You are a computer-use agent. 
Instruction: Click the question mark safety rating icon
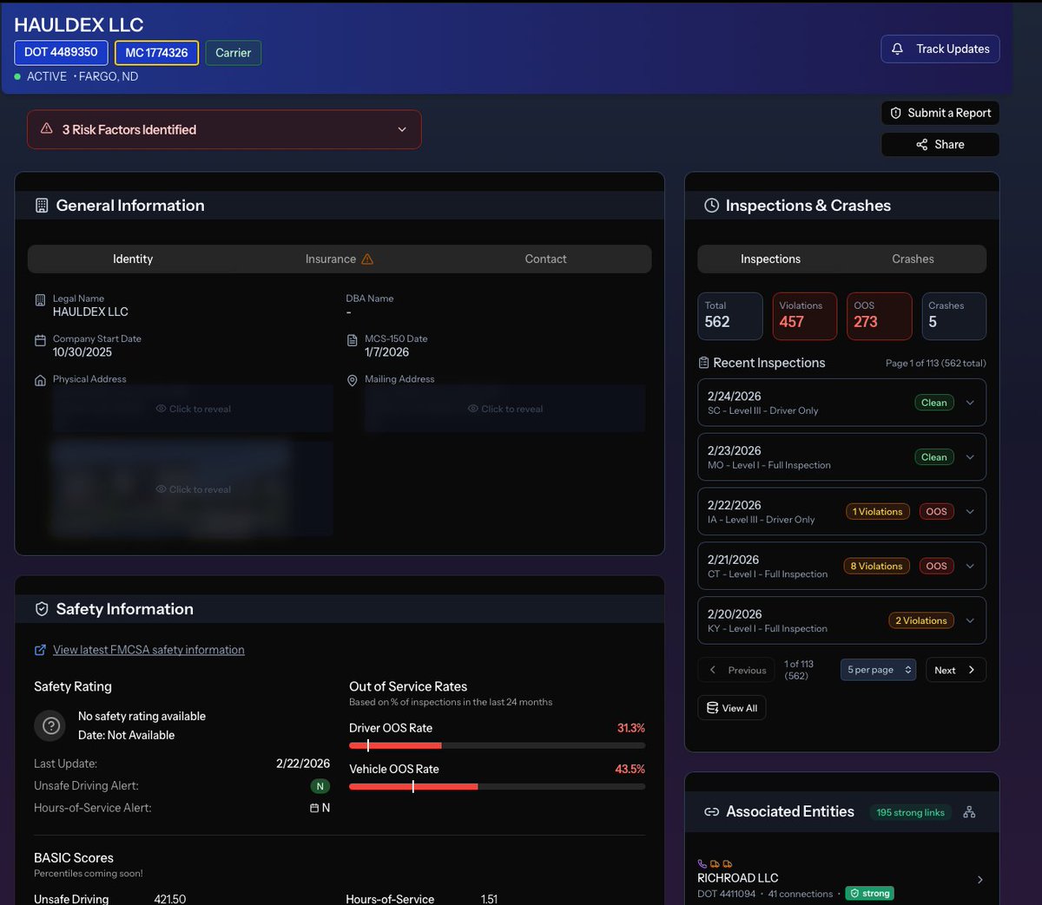51,725
